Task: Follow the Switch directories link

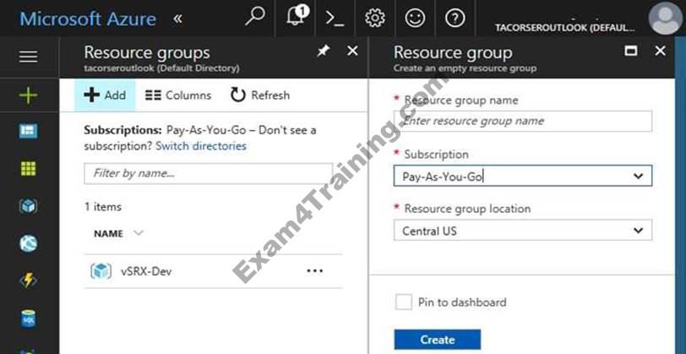Action: click(201, 145)
